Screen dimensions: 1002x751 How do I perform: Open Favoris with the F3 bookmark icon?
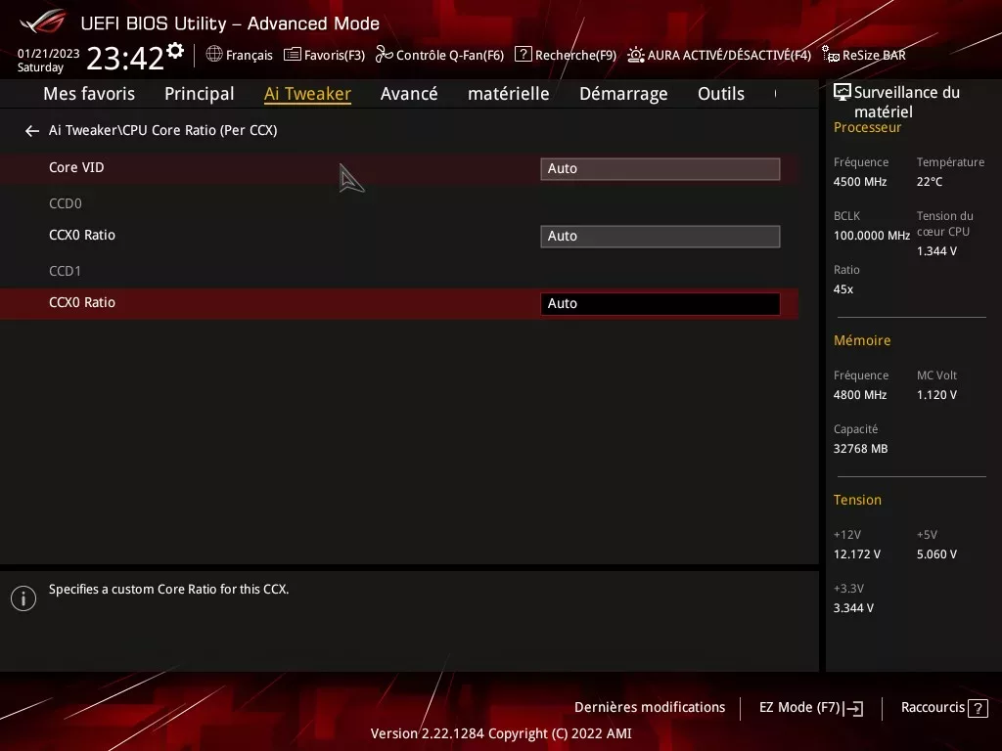[x=292, y=55]
